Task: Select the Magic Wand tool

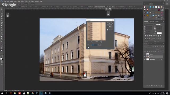Action: 2,16
